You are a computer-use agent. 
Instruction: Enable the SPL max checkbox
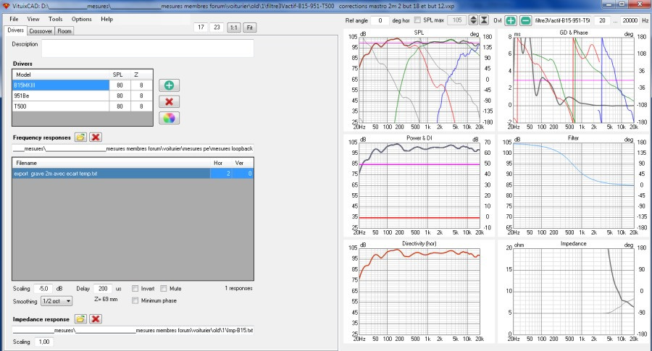coord(417,20)
